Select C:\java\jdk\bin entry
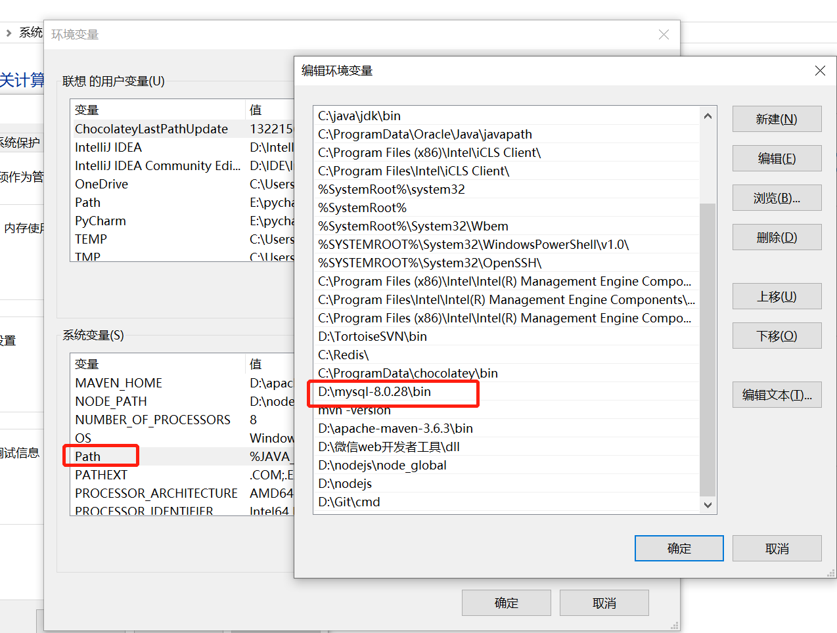This screenshot has width=837, height=633. pyautogui.click(x=506, y=116)
